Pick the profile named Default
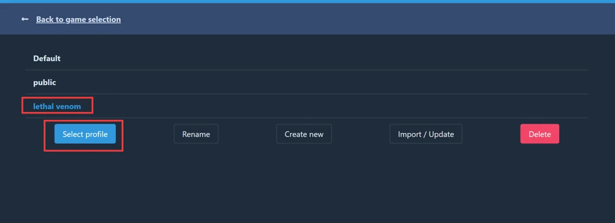This screenshot has height=223, width=615. pos(47,58)
